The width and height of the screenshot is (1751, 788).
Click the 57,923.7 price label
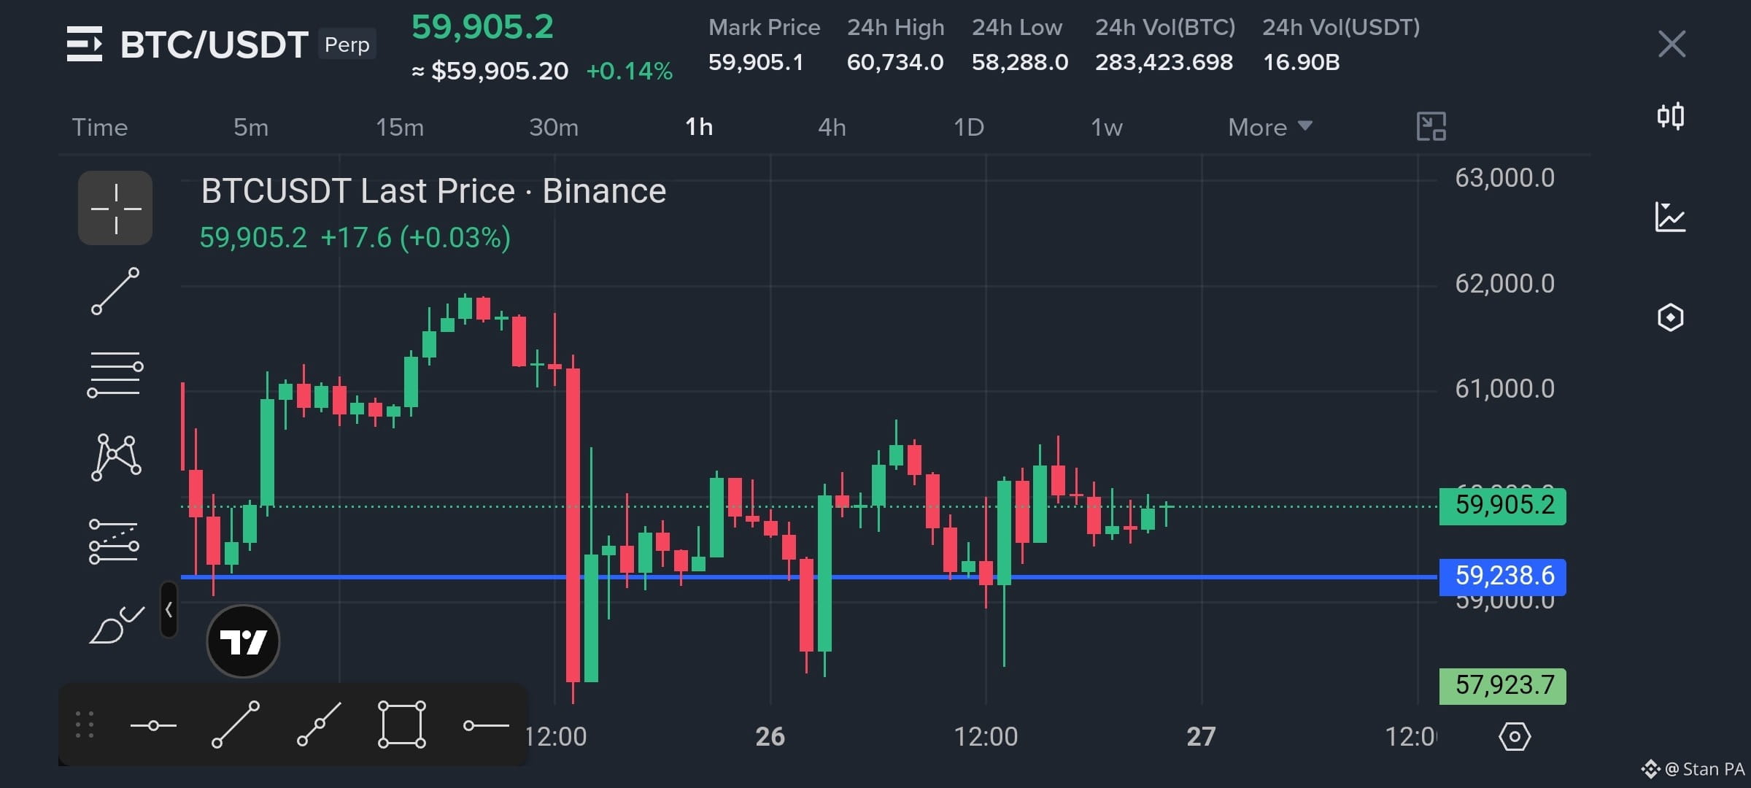pyautogui.click(x=1502, y=686)
